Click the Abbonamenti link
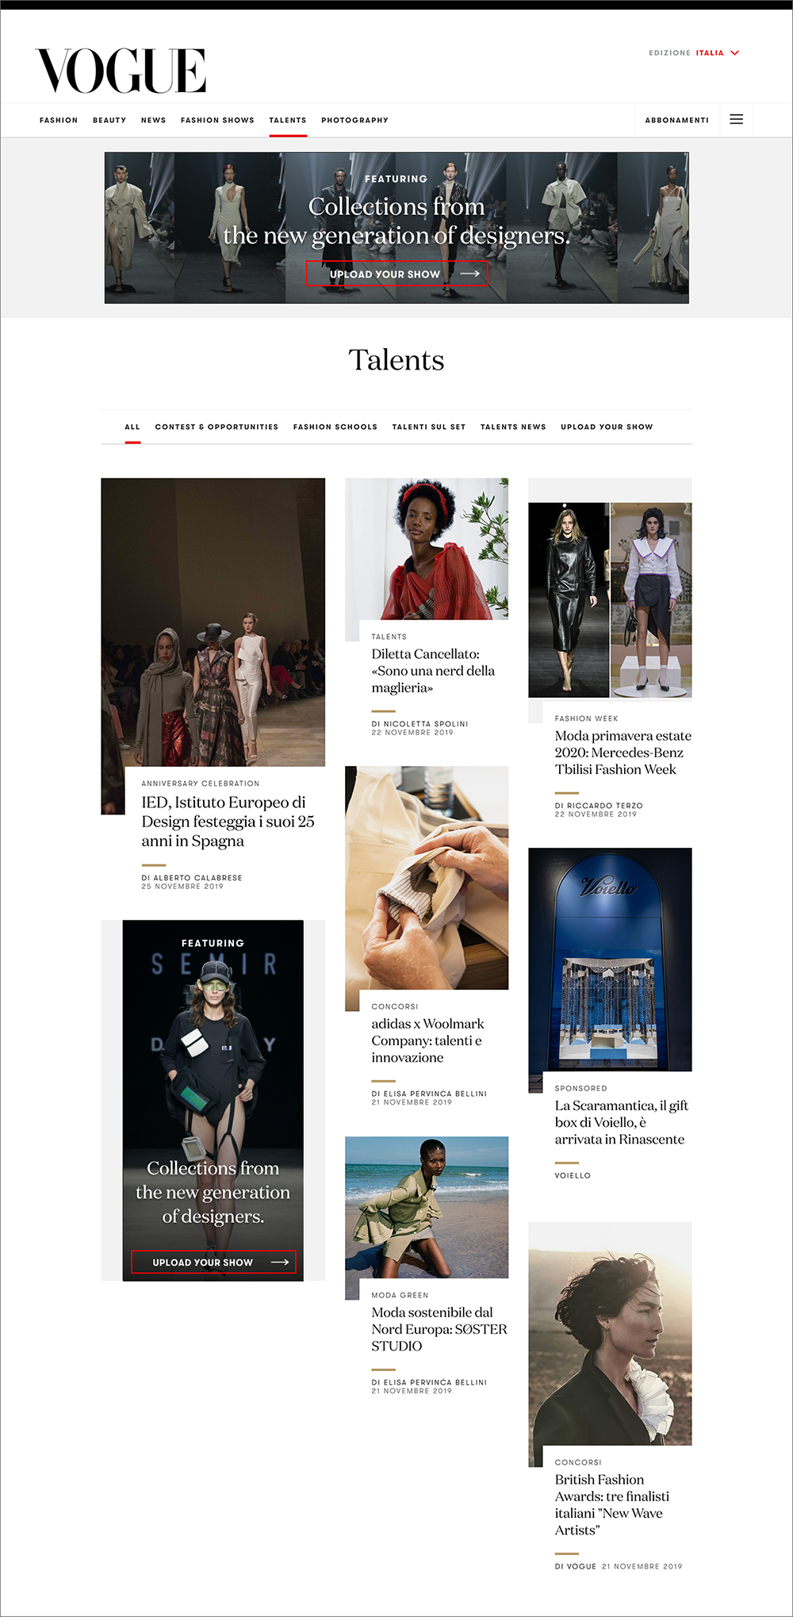This screenshot has width=793, height=1617. [x=676, y=121]
